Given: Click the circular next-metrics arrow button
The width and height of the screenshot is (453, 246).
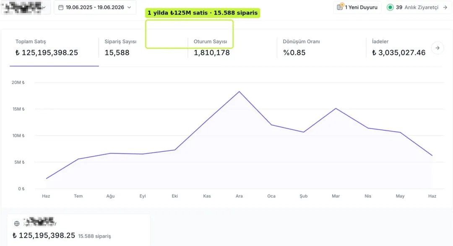Looking at the screenshot, I should point(437,48).
